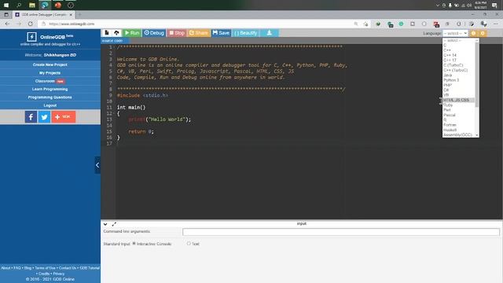
Task: Switch to the source code tab
Action: [x=112, y=41]
